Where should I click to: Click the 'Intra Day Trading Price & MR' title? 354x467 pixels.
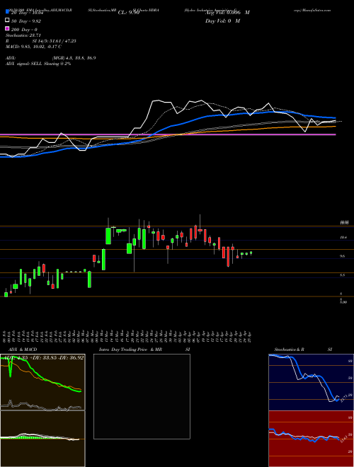[130, 350]
